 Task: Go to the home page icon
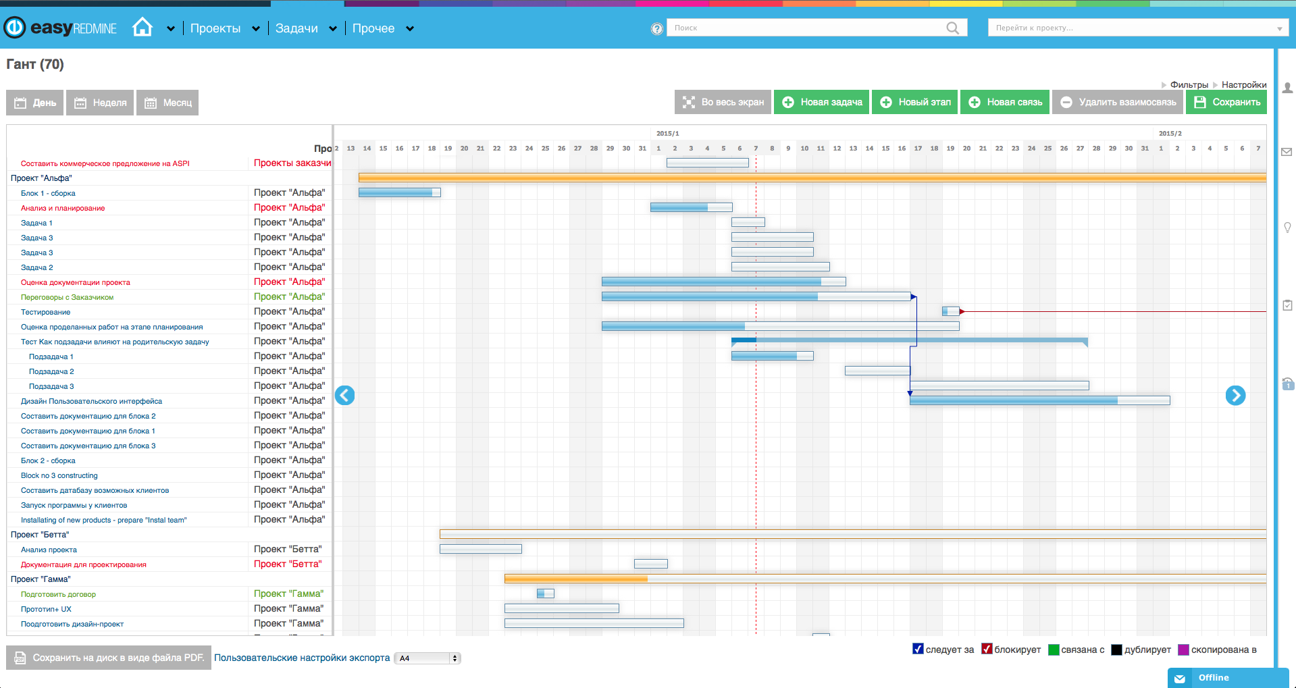[142, 27]
